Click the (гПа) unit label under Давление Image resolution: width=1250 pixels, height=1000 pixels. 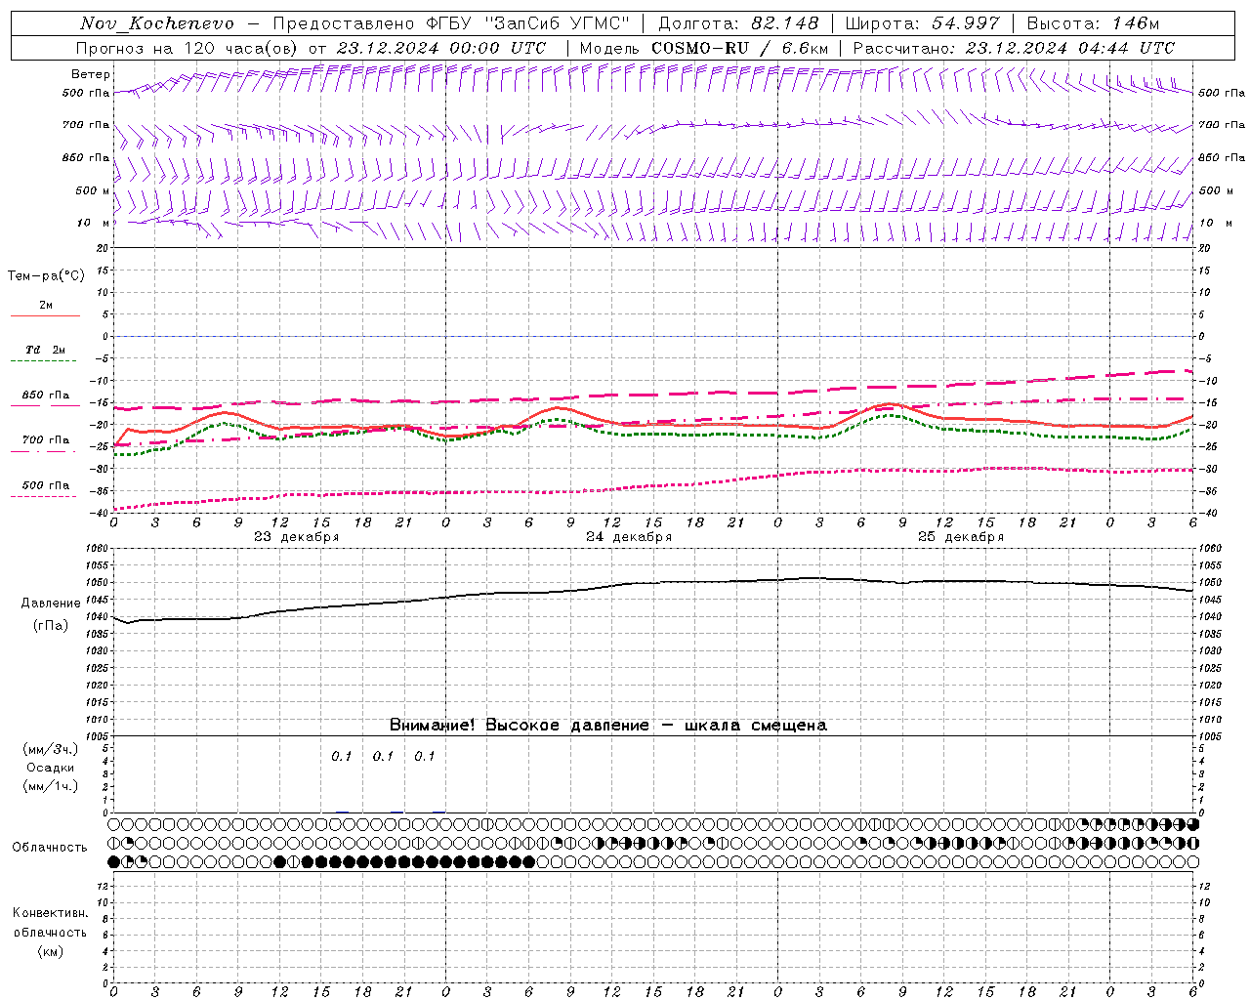pyautogui.click(x=51, y=626)
